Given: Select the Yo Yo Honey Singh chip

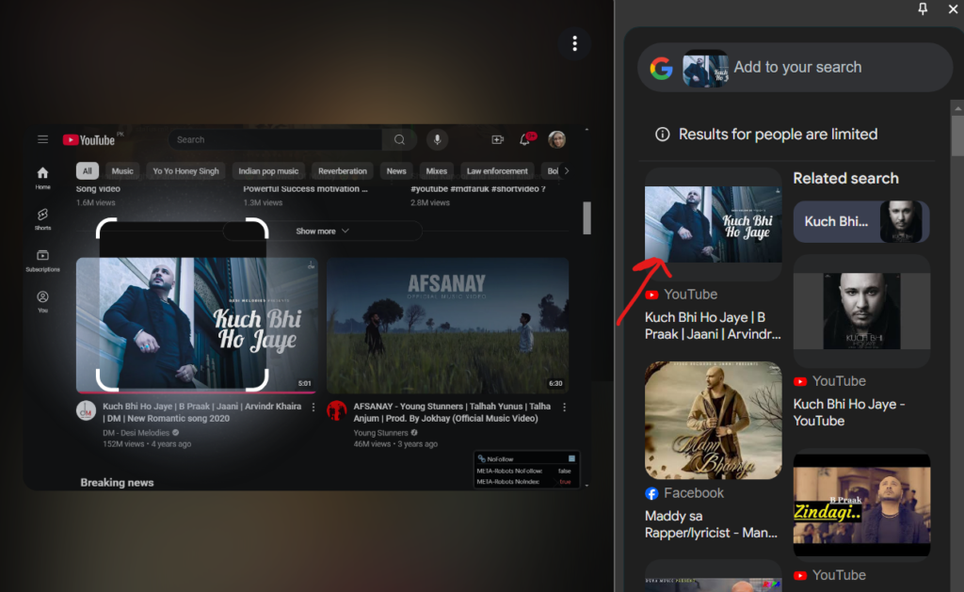Looking at the screenshot, I should [185, 171].
